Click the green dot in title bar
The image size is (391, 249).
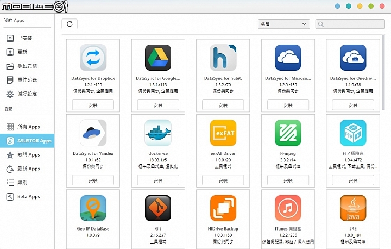click(x=371, y=6)
